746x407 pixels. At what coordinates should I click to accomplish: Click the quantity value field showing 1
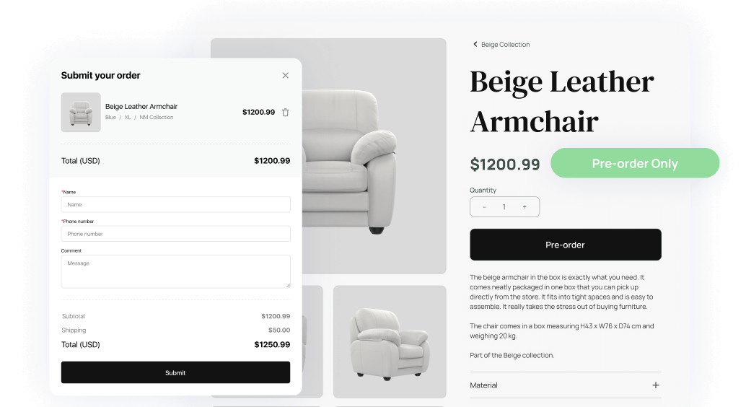click(504, 206)
